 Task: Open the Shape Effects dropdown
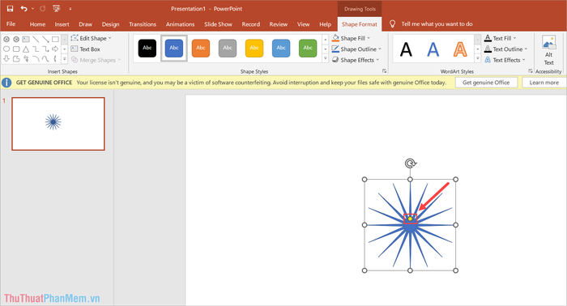pos(356,60)
